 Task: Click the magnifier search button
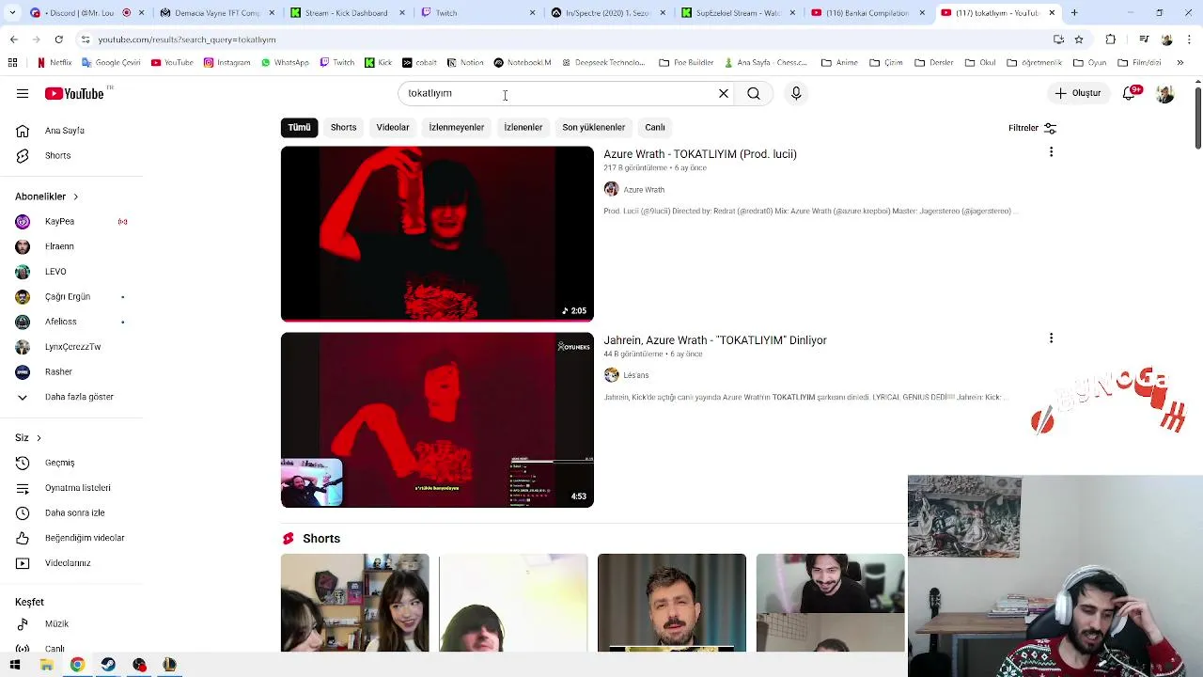point(754,93)
